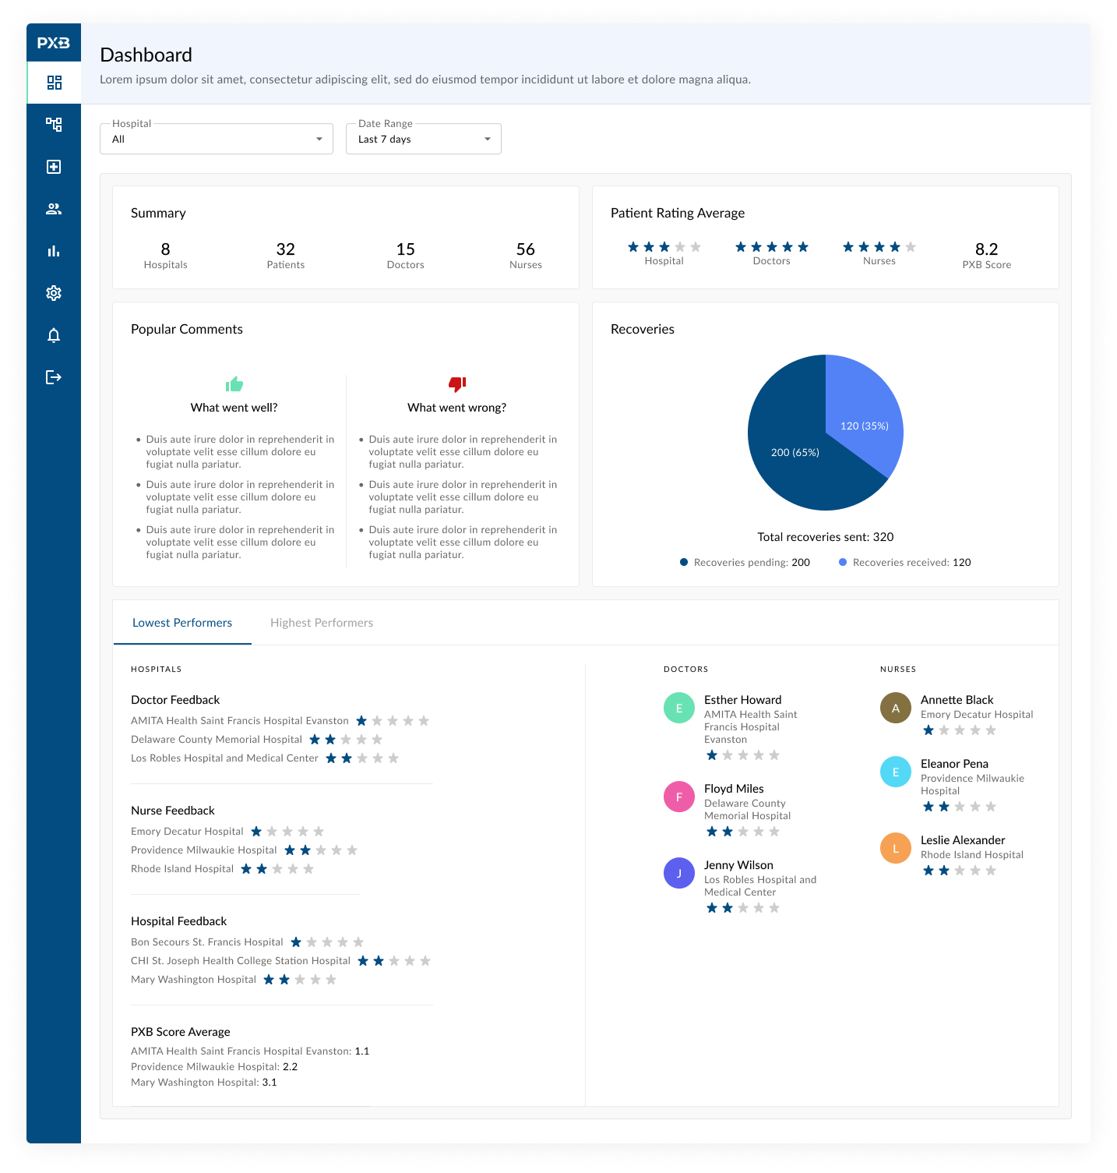
Task: Click AMITA Health Saint Francis Hospital Evanston under Doctor Feedback
Action: (240, 721)
